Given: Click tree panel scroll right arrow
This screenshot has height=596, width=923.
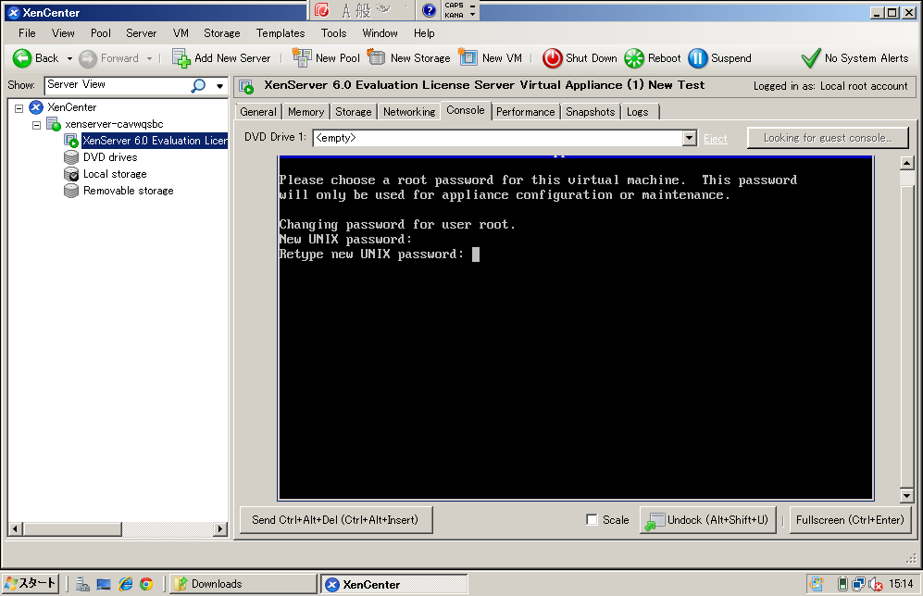Looking at the screenshot, I should coord(220,529).
